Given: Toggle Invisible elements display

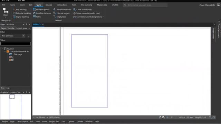Looking at the screenshot, I should click(x=42, y=13).
